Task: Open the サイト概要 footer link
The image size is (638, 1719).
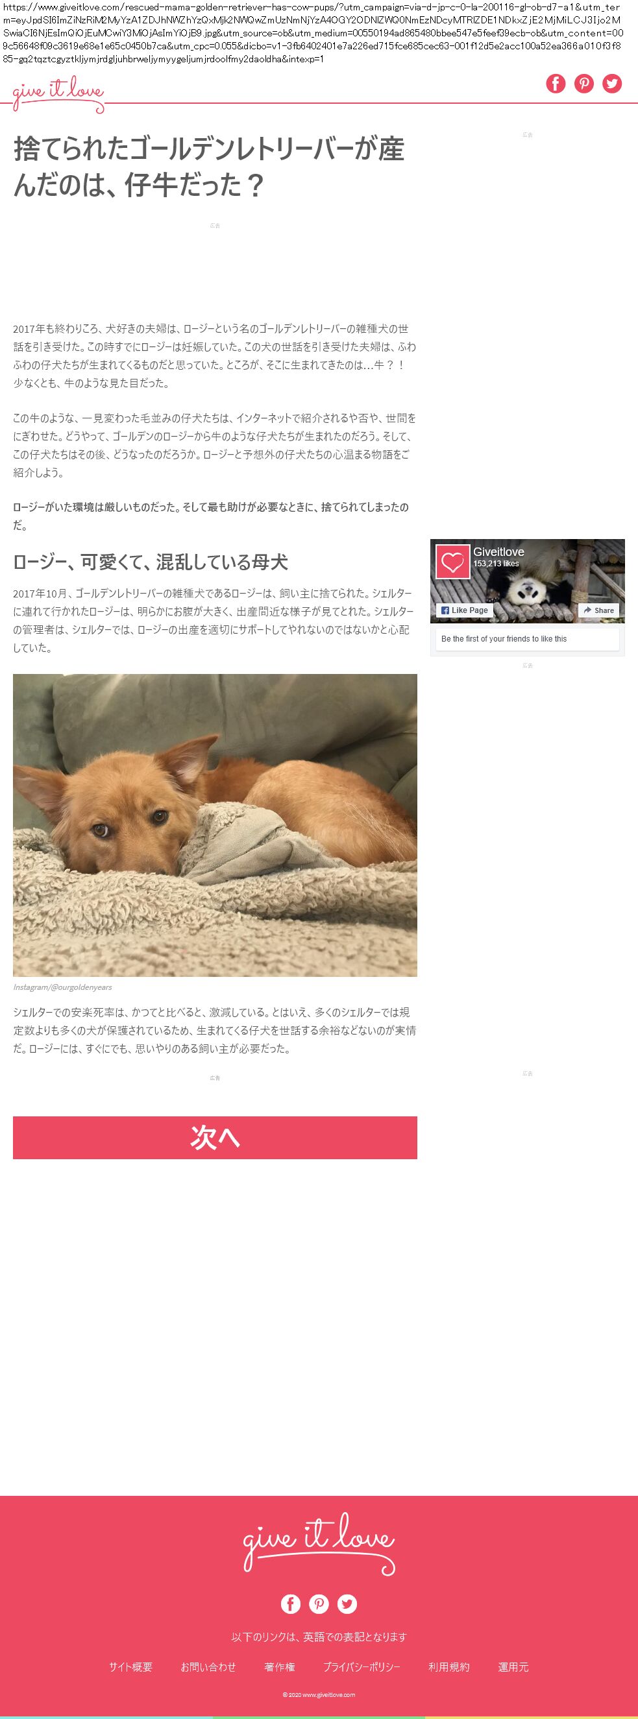Action: 131,1667
